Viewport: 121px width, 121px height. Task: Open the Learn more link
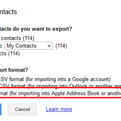(59, 109)
